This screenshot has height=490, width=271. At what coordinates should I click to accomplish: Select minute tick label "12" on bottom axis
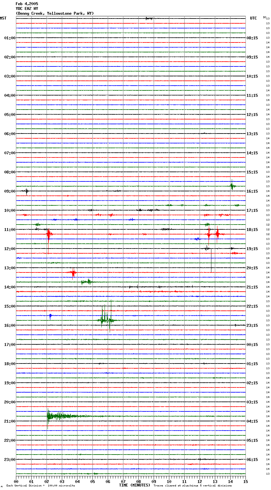tap(200, 481)
